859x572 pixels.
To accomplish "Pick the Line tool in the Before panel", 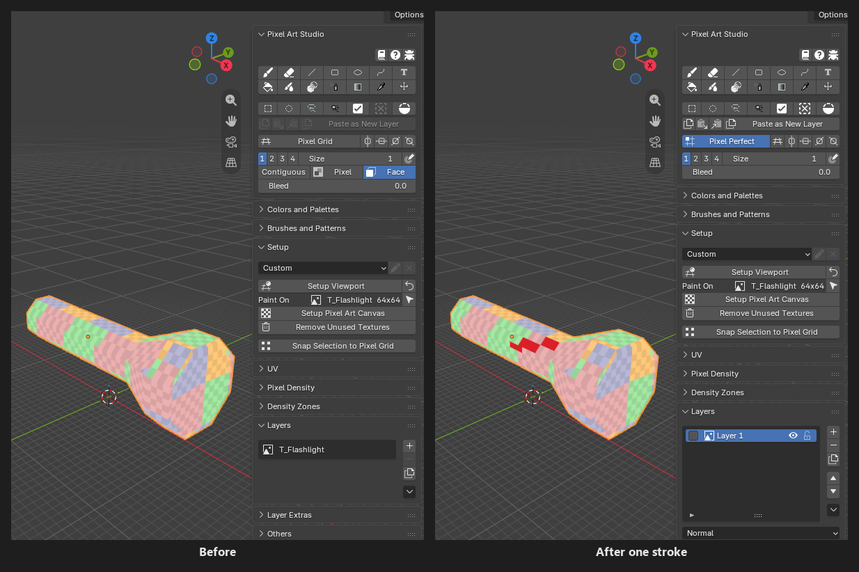I will coord(312,72).
